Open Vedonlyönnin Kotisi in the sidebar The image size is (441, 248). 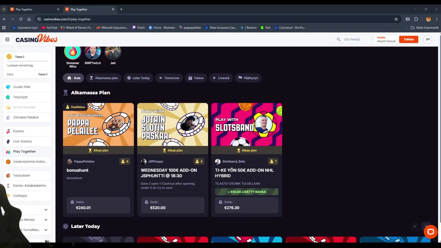click(x=27, y=162)
